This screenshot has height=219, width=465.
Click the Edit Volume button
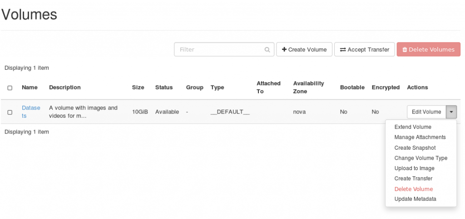(x=426, y=112)
